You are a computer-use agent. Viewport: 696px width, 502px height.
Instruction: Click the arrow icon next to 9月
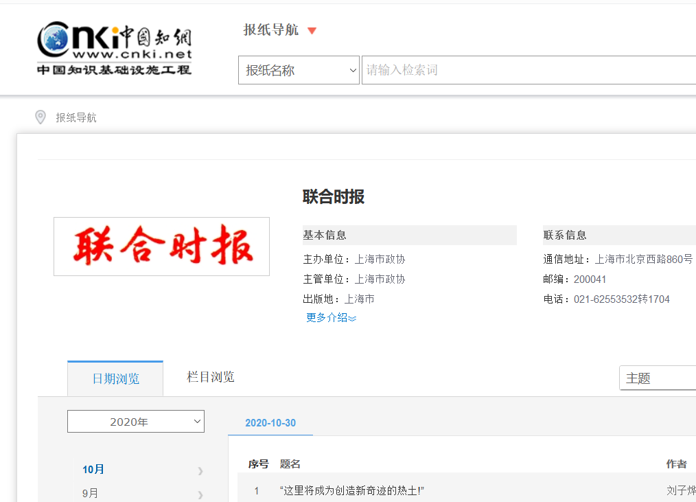click(200, 494)
